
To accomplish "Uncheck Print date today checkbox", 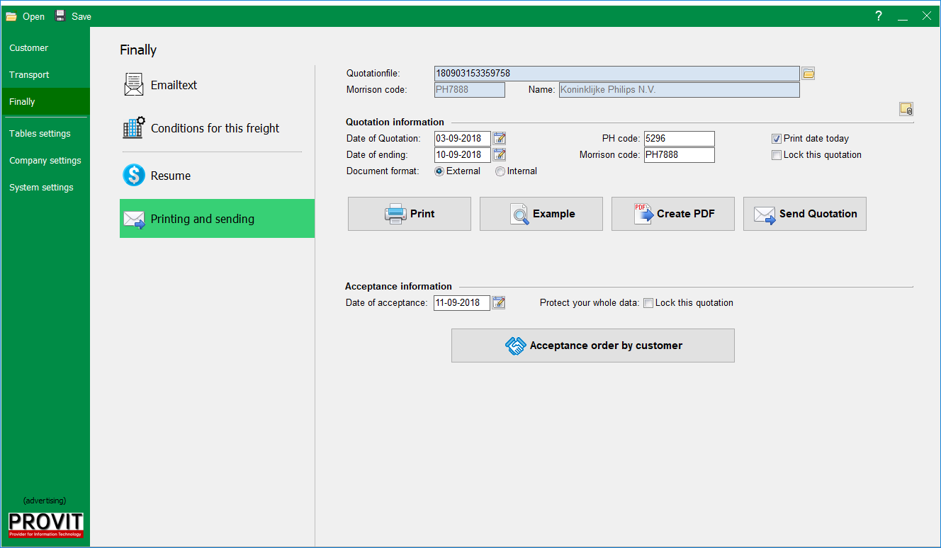I will point(777,139).
